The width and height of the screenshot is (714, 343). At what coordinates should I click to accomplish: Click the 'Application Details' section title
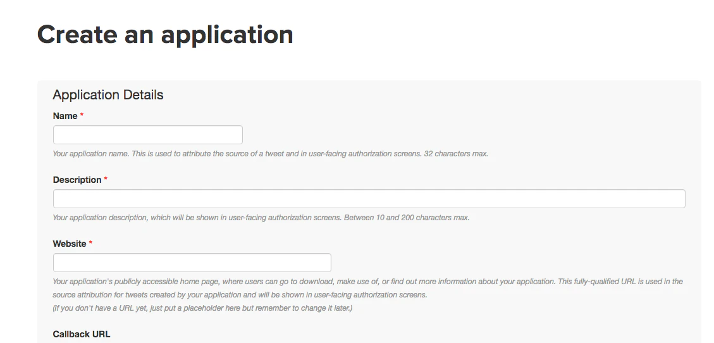pyautogui.click(x=108, y=95)
